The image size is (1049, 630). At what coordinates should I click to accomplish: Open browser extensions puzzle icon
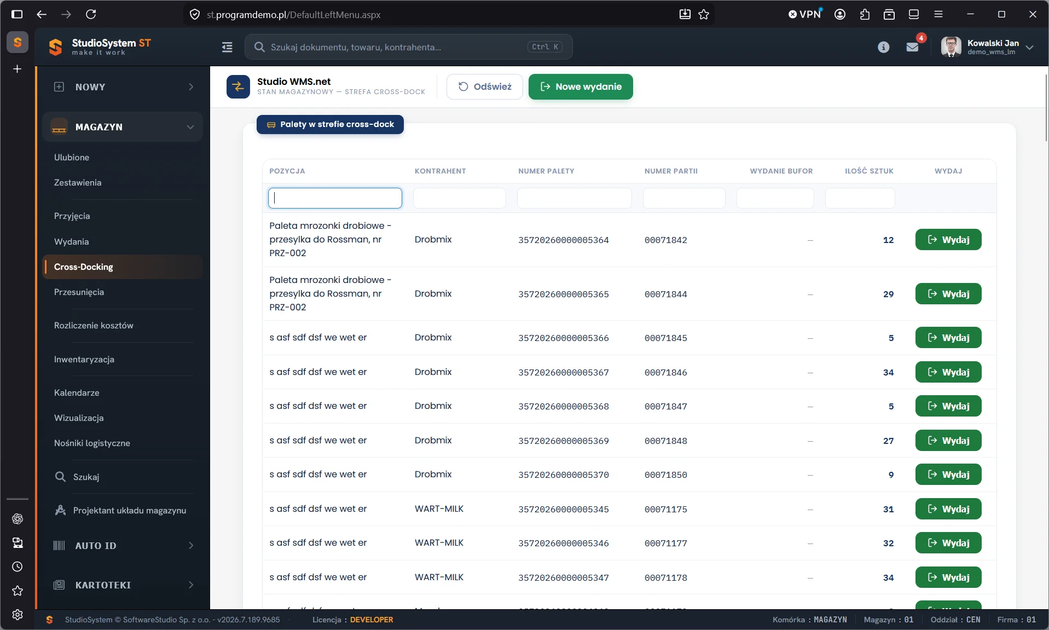point(865,14)
